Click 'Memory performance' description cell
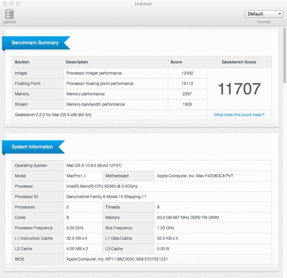 tap(116, 94)
